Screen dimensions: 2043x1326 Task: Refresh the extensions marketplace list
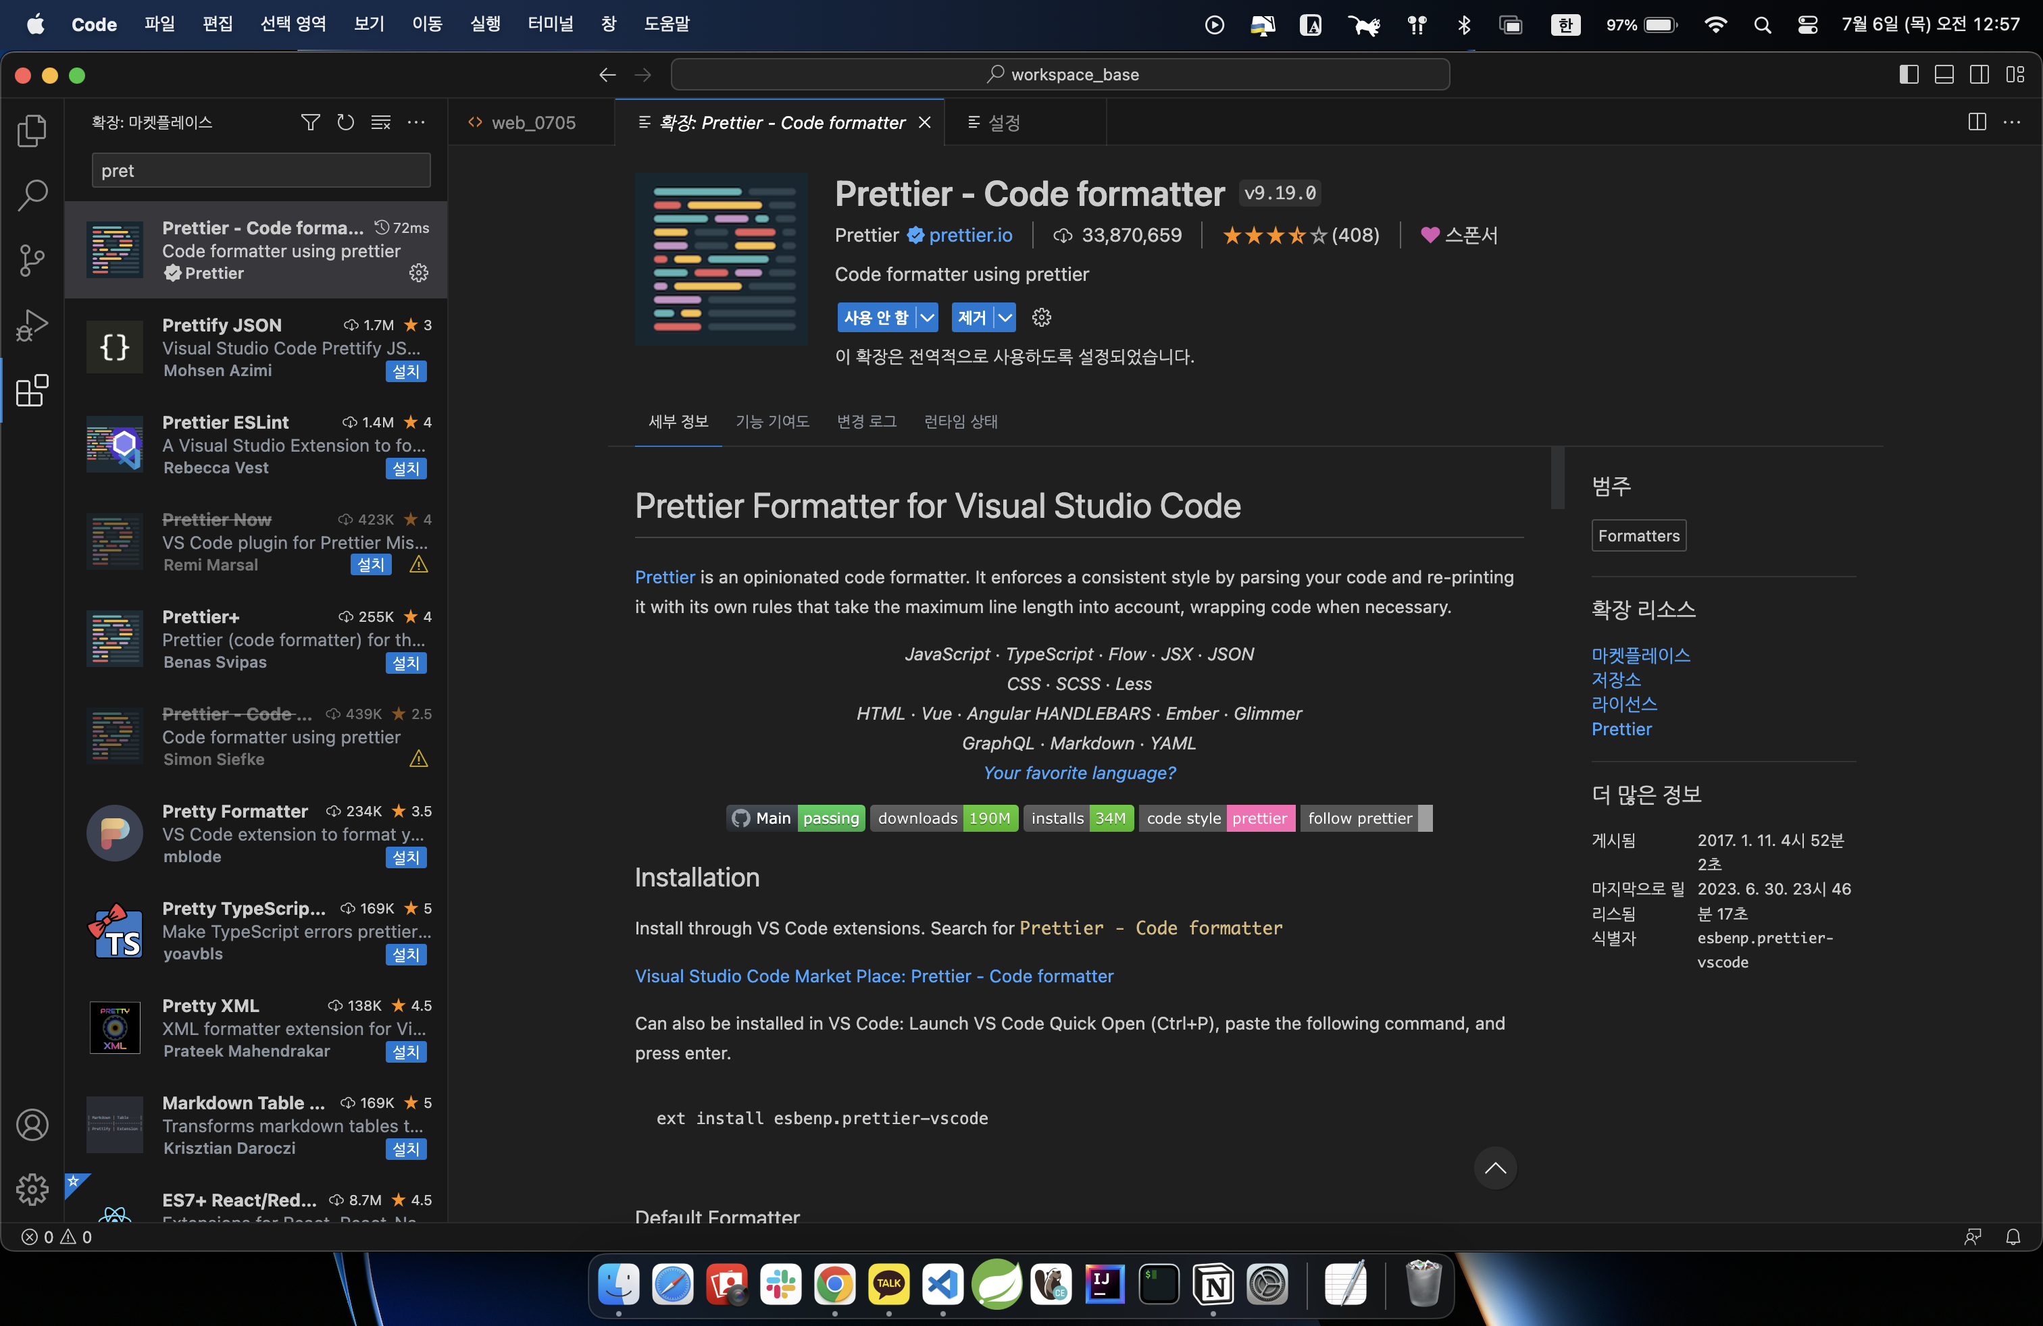[346, 123]
